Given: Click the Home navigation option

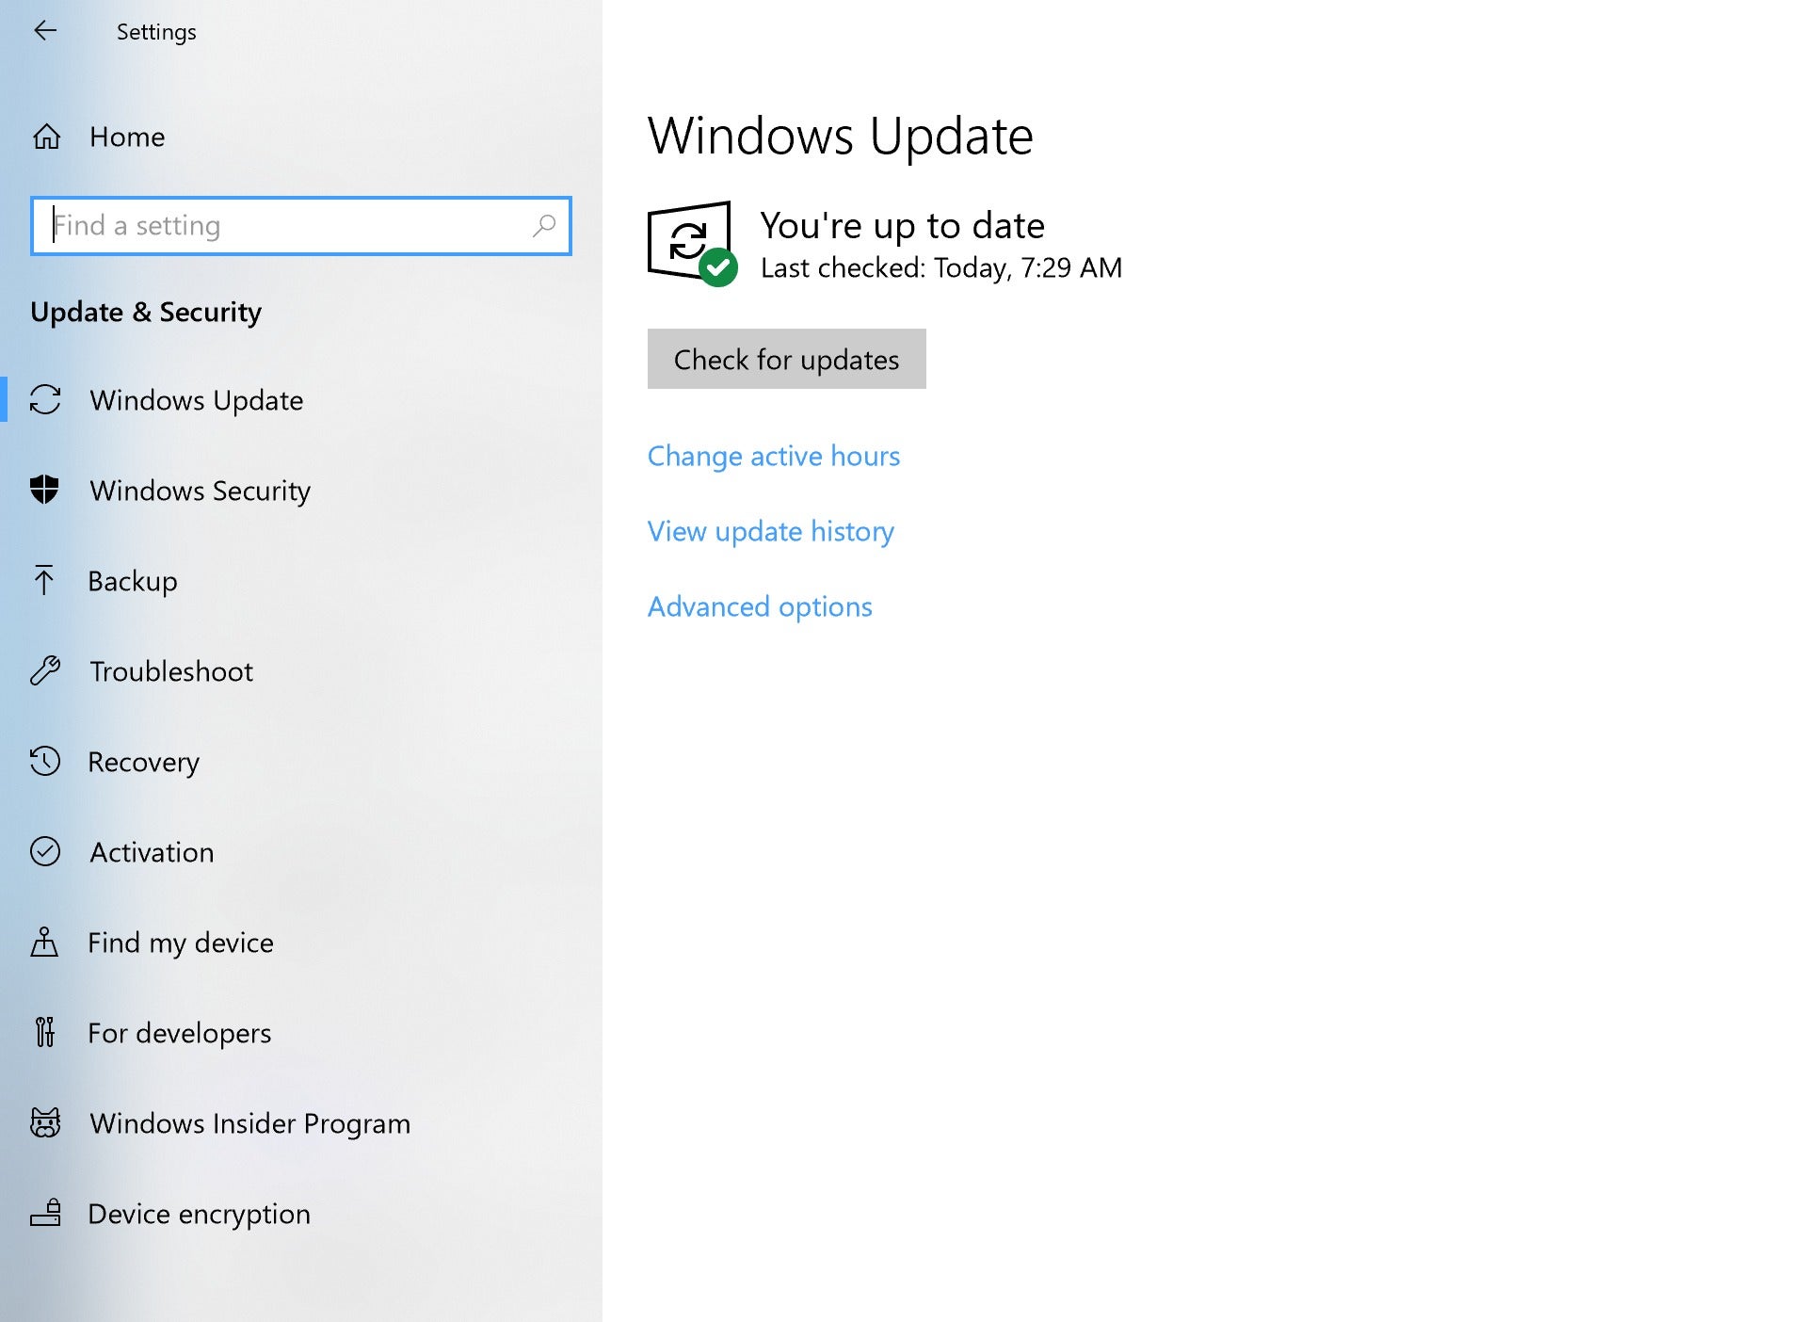Looking at the screenshot, I should [x=127, y=136].
